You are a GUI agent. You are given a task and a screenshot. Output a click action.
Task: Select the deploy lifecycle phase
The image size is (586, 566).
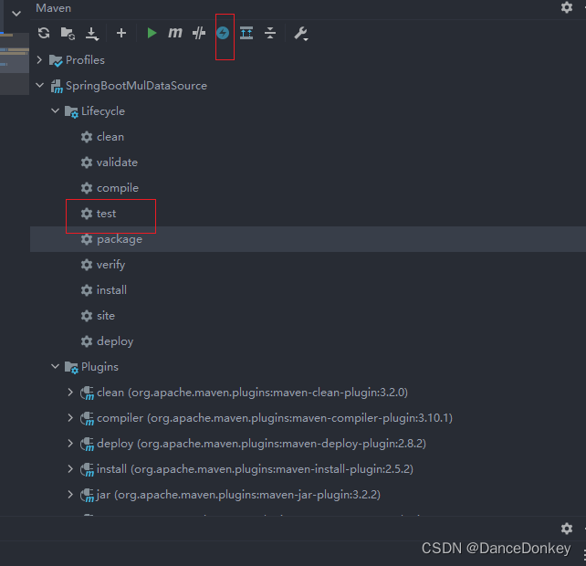(115, 341)
